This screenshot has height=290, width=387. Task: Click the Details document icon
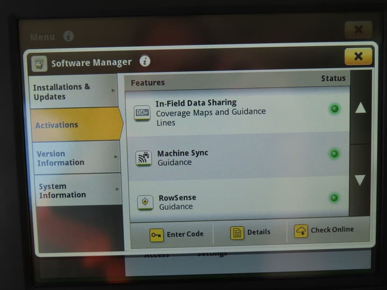(237, 233)
